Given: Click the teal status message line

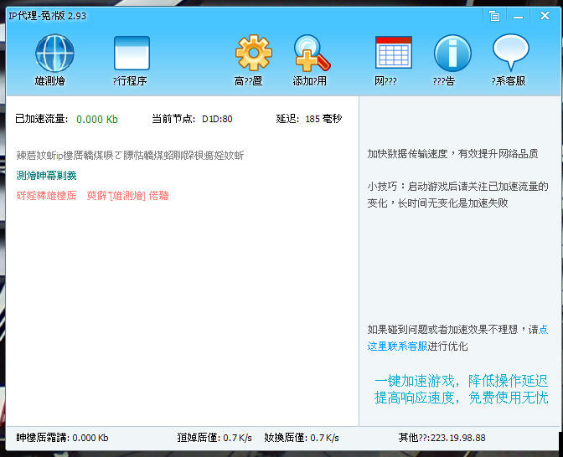Looking at the screenshot, I should [46, 176].
